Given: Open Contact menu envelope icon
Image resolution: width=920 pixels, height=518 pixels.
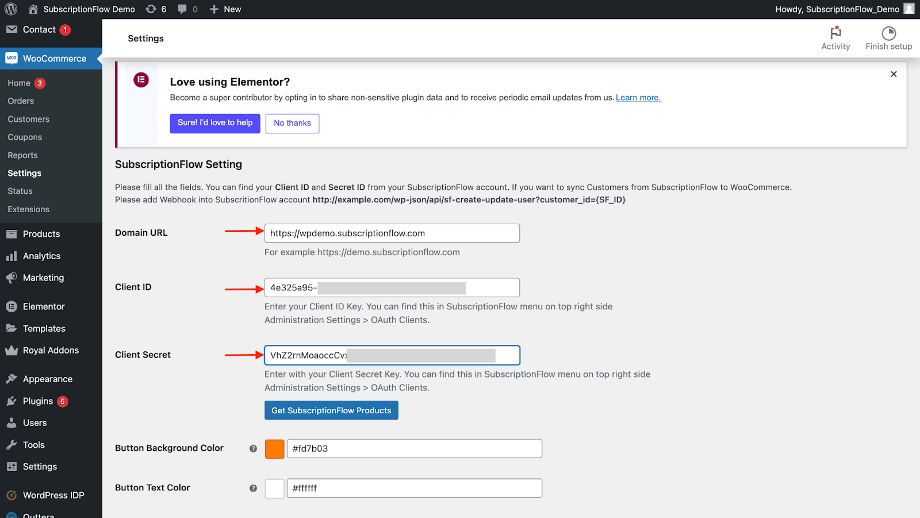Looking at the screenshot, I should click(x=11, y=29).
